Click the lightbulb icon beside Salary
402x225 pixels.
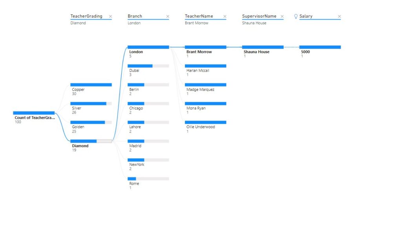click(296, 16)
